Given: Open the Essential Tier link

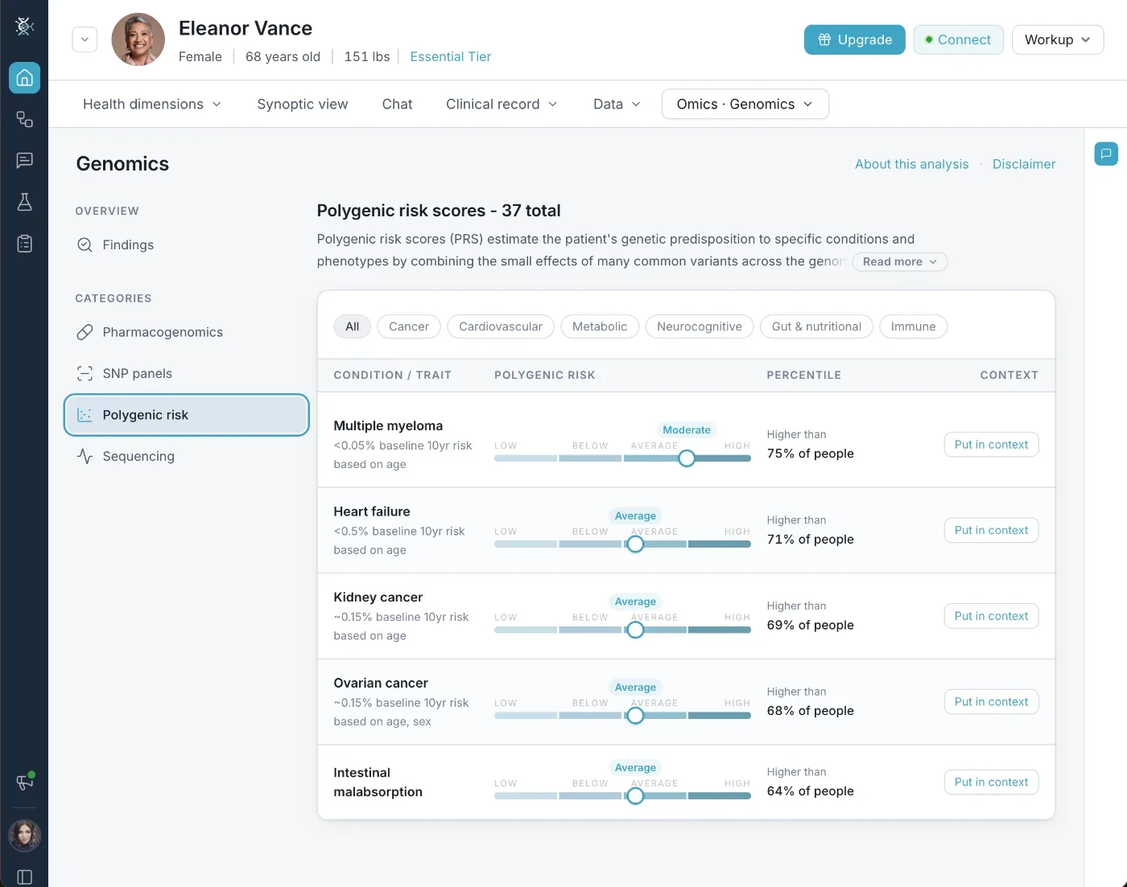Looking at the screenshot, I should [450, 56].
